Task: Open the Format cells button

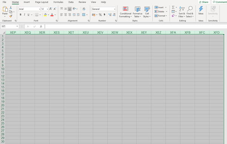Action: click(161, 15)
